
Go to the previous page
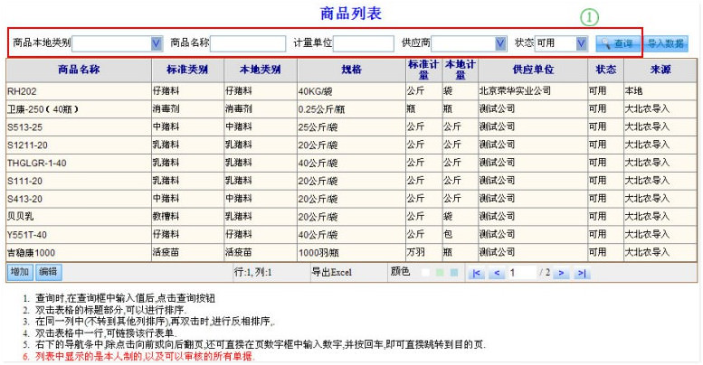(x=495, y=272)
